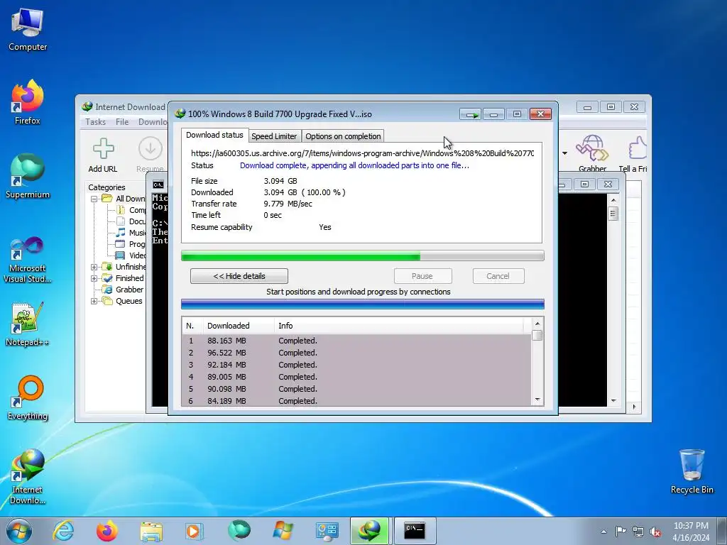Click the Hide details button

(239, 276)
